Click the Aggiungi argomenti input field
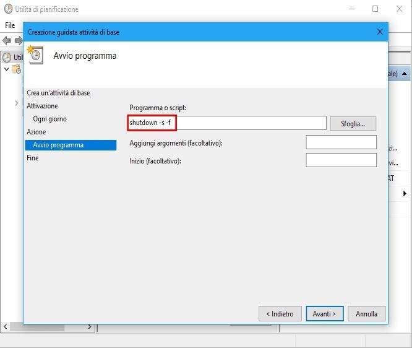Image resolution: width=412 pixels, height=348 pixels. [341, 142]
